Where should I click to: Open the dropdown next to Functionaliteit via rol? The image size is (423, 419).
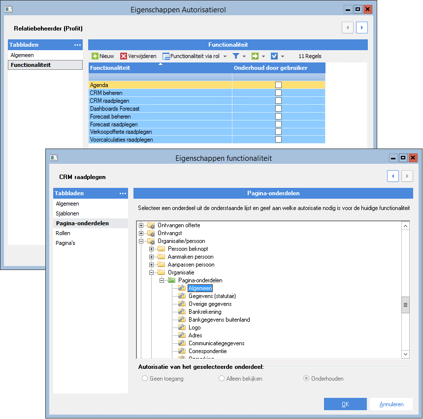pos(225,56)
